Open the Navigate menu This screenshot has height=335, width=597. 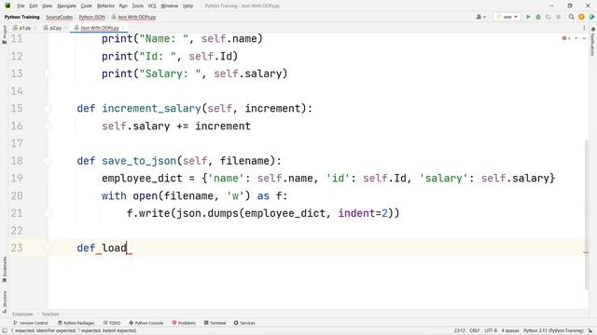[66, 7]
